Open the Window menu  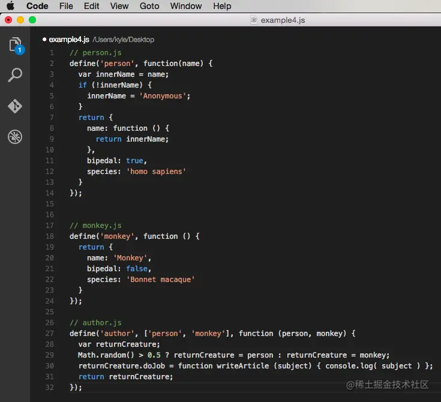pyautogui.click(x=186, y=6)
